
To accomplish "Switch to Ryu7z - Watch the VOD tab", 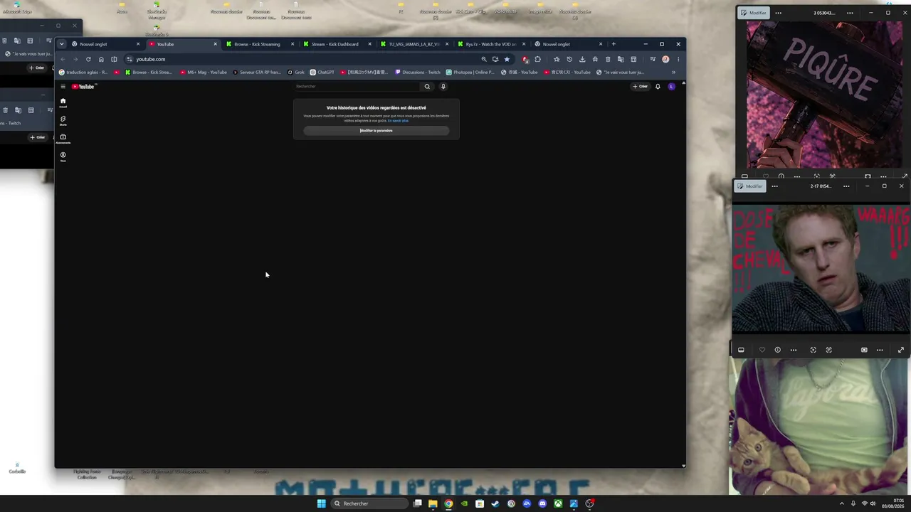I will coord(491,44).
